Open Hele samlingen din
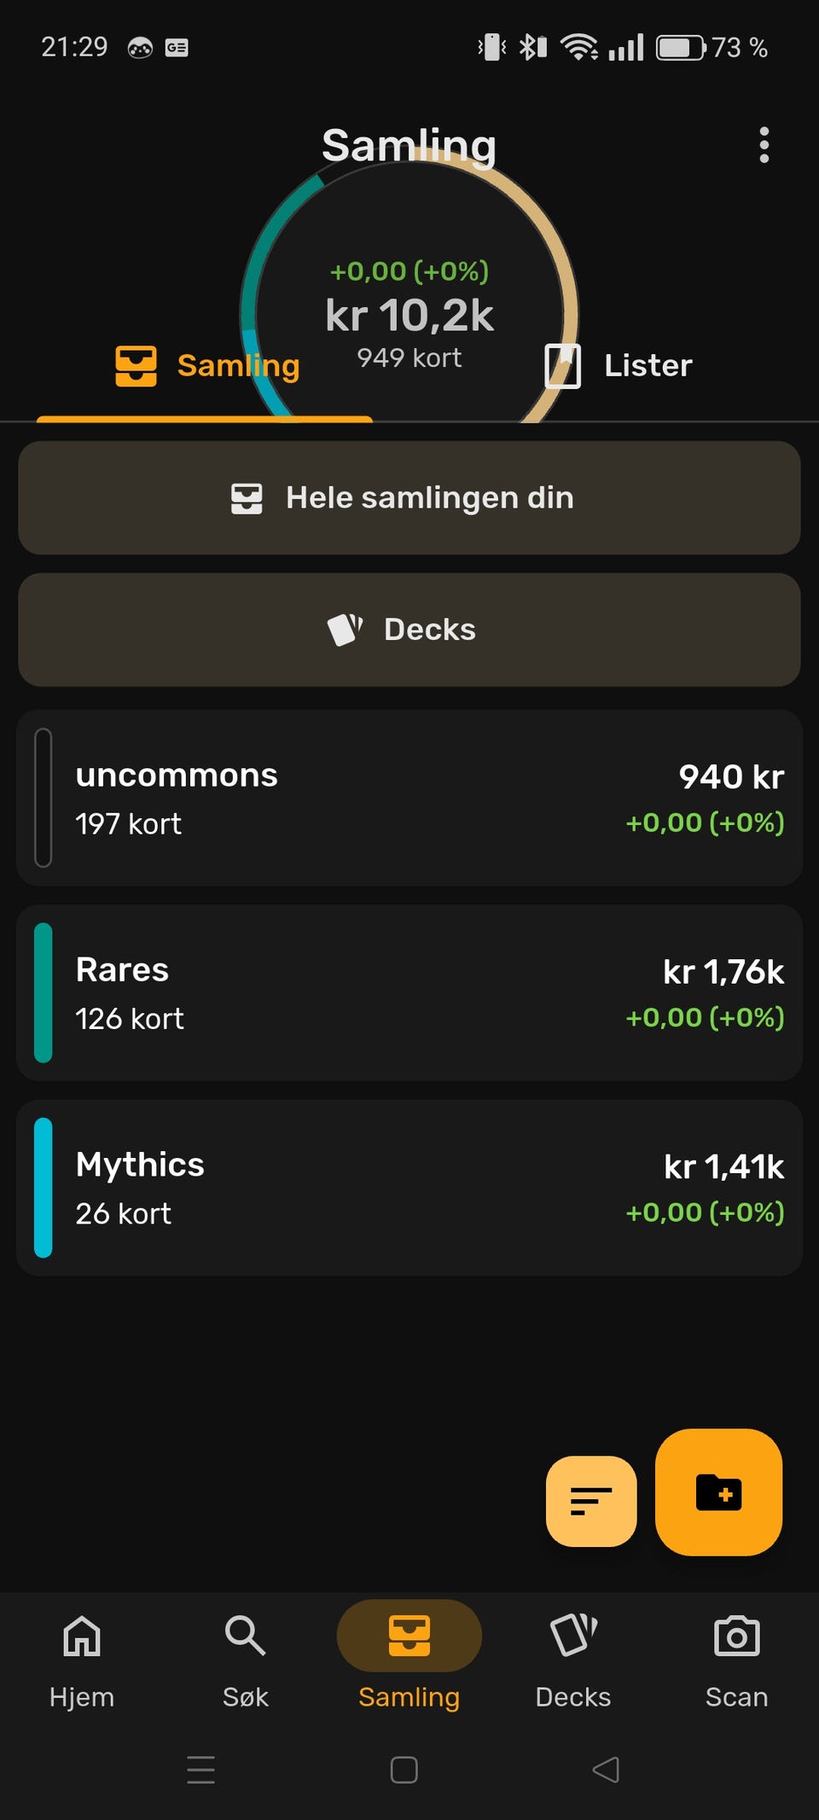This screenshot has width=819, height=1820. [409, 498]
